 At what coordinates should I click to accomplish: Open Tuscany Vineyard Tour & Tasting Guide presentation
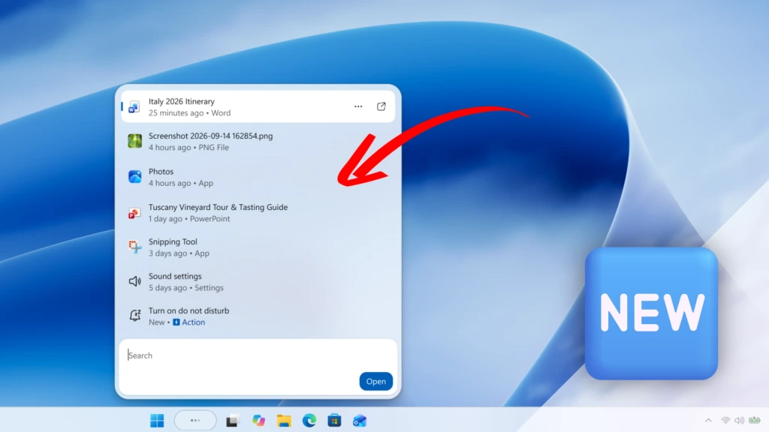tap(258, 213)
